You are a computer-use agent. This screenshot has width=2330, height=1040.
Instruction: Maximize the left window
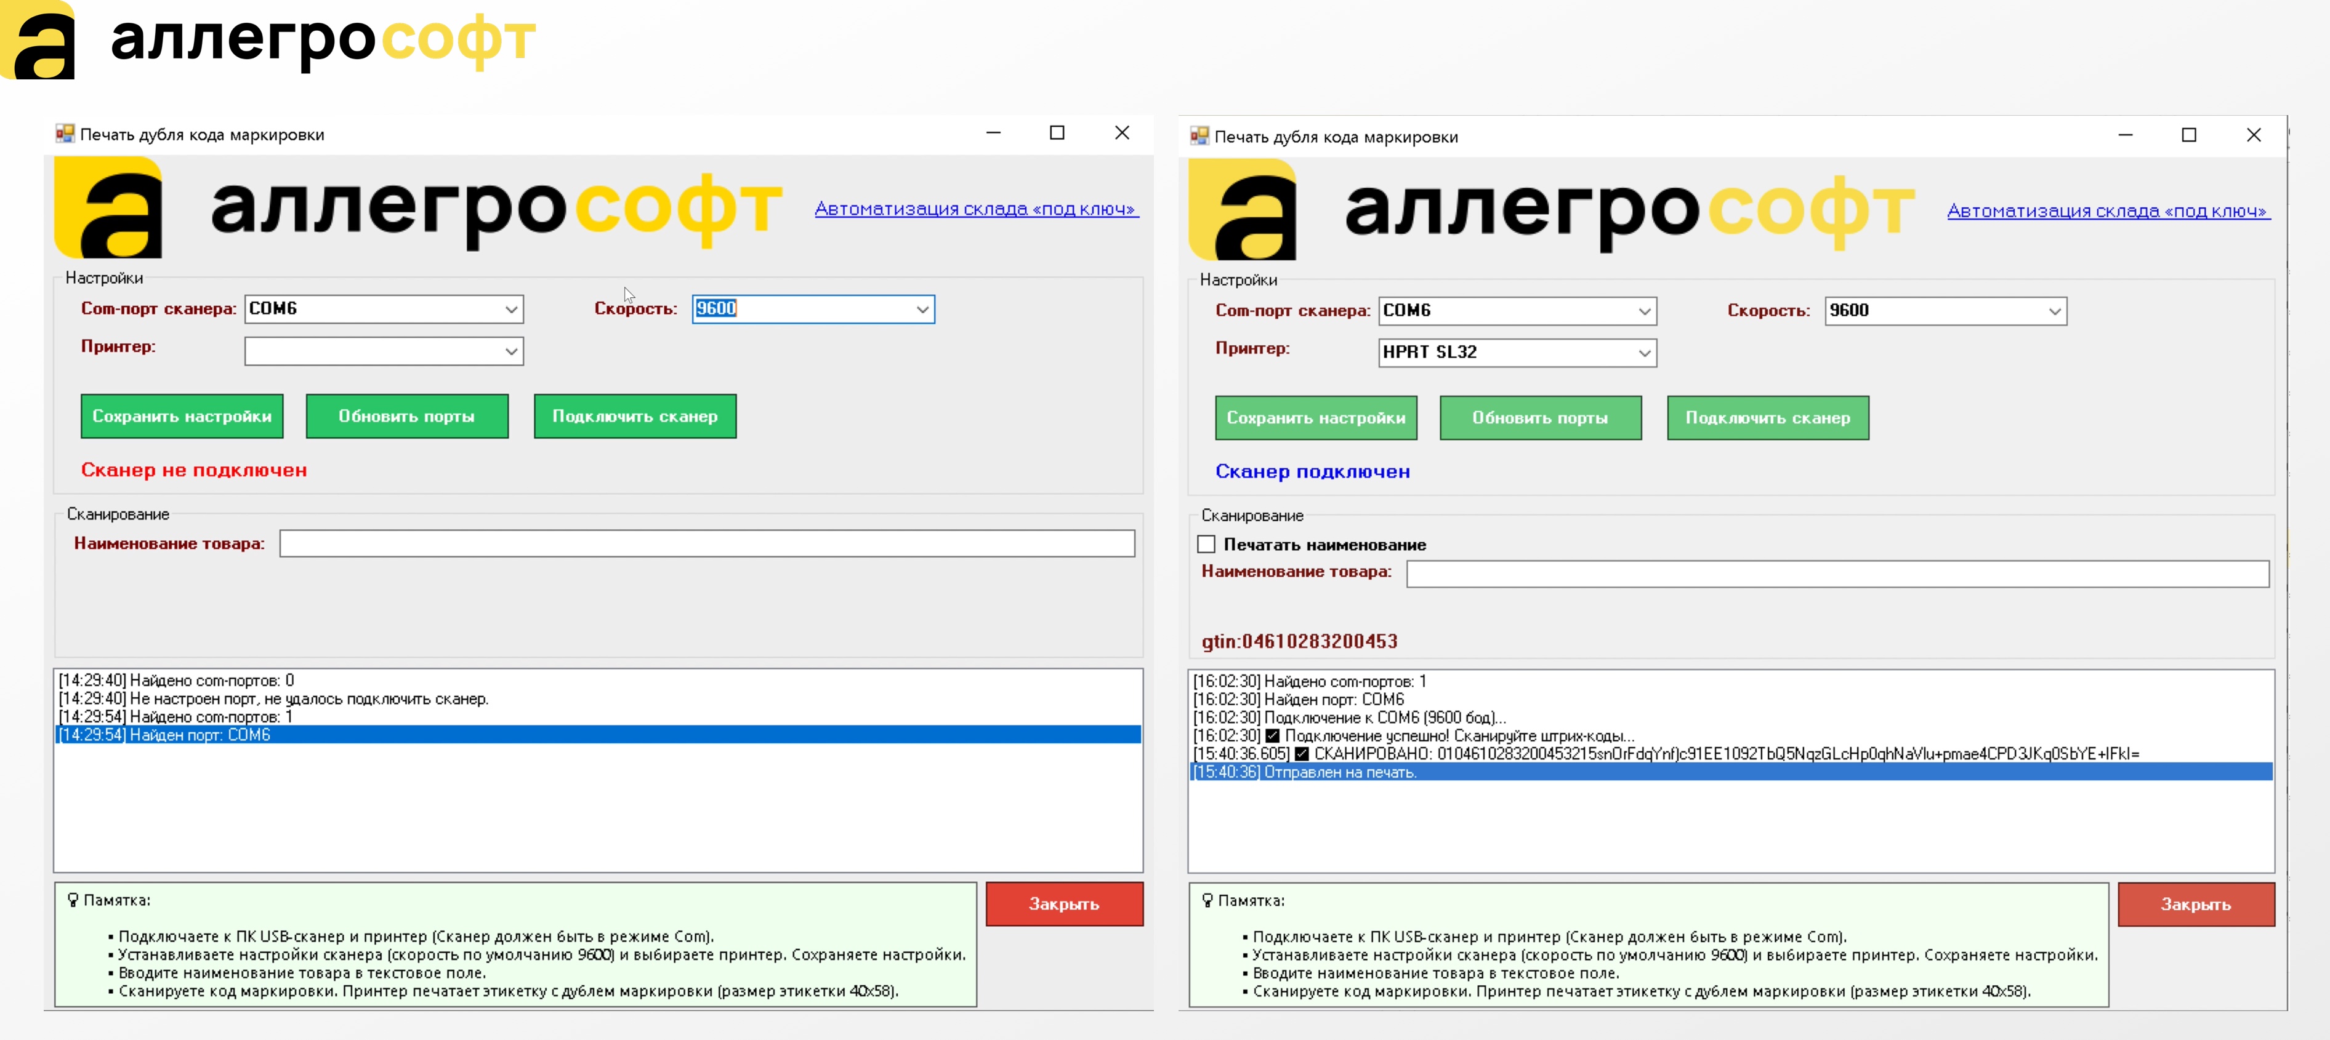tap(1057, 133)
